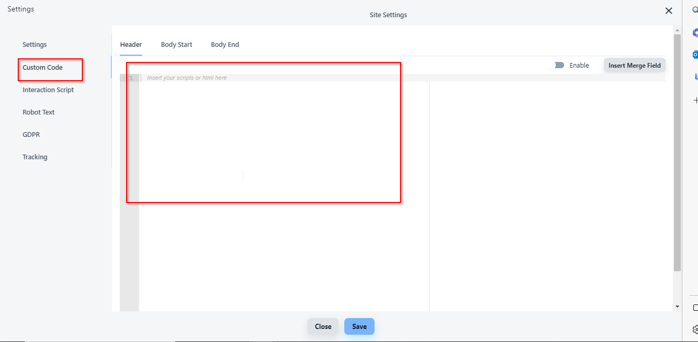This screenshot has height=342, width=698.
Task: Click the plus icon in browser sidebar
Action: [695, 100]
